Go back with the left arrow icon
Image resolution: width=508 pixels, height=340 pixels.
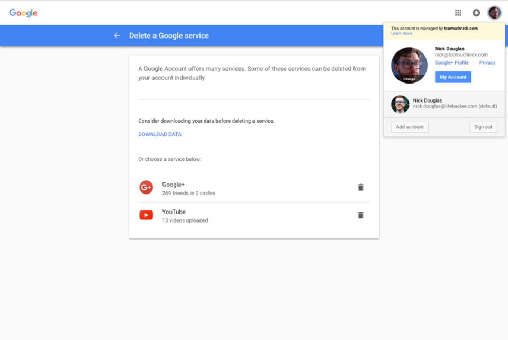[x=117, y=35]
